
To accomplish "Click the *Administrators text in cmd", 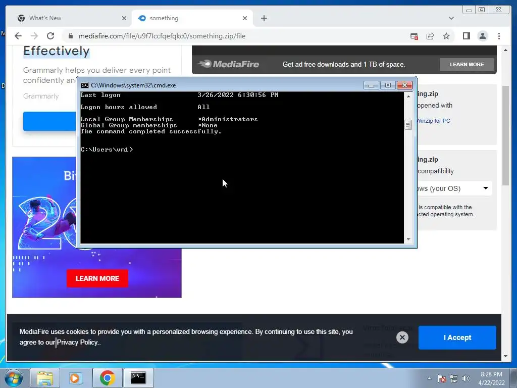I will 228,119.
